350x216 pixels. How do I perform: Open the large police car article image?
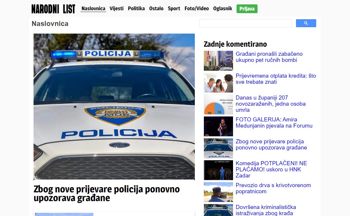(114, 107)
